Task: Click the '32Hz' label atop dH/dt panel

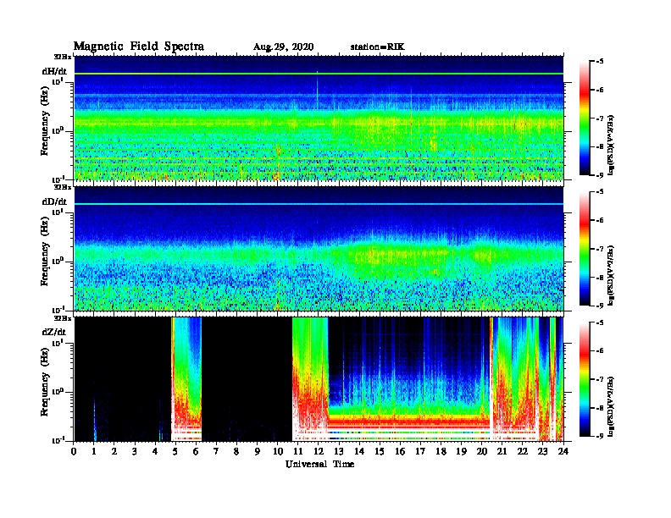Action: pyautogui.click(x=62, y=57)
